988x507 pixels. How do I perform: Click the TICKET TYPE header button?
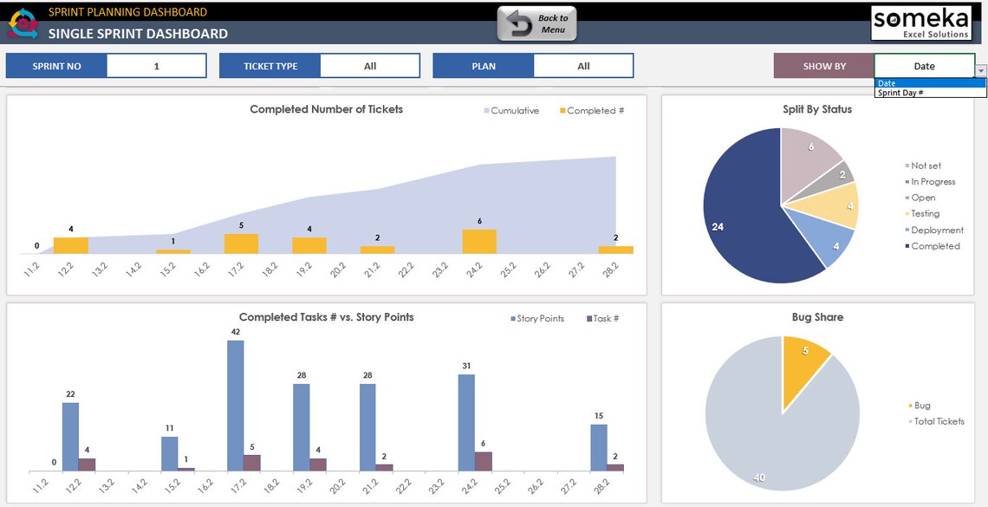270,65
